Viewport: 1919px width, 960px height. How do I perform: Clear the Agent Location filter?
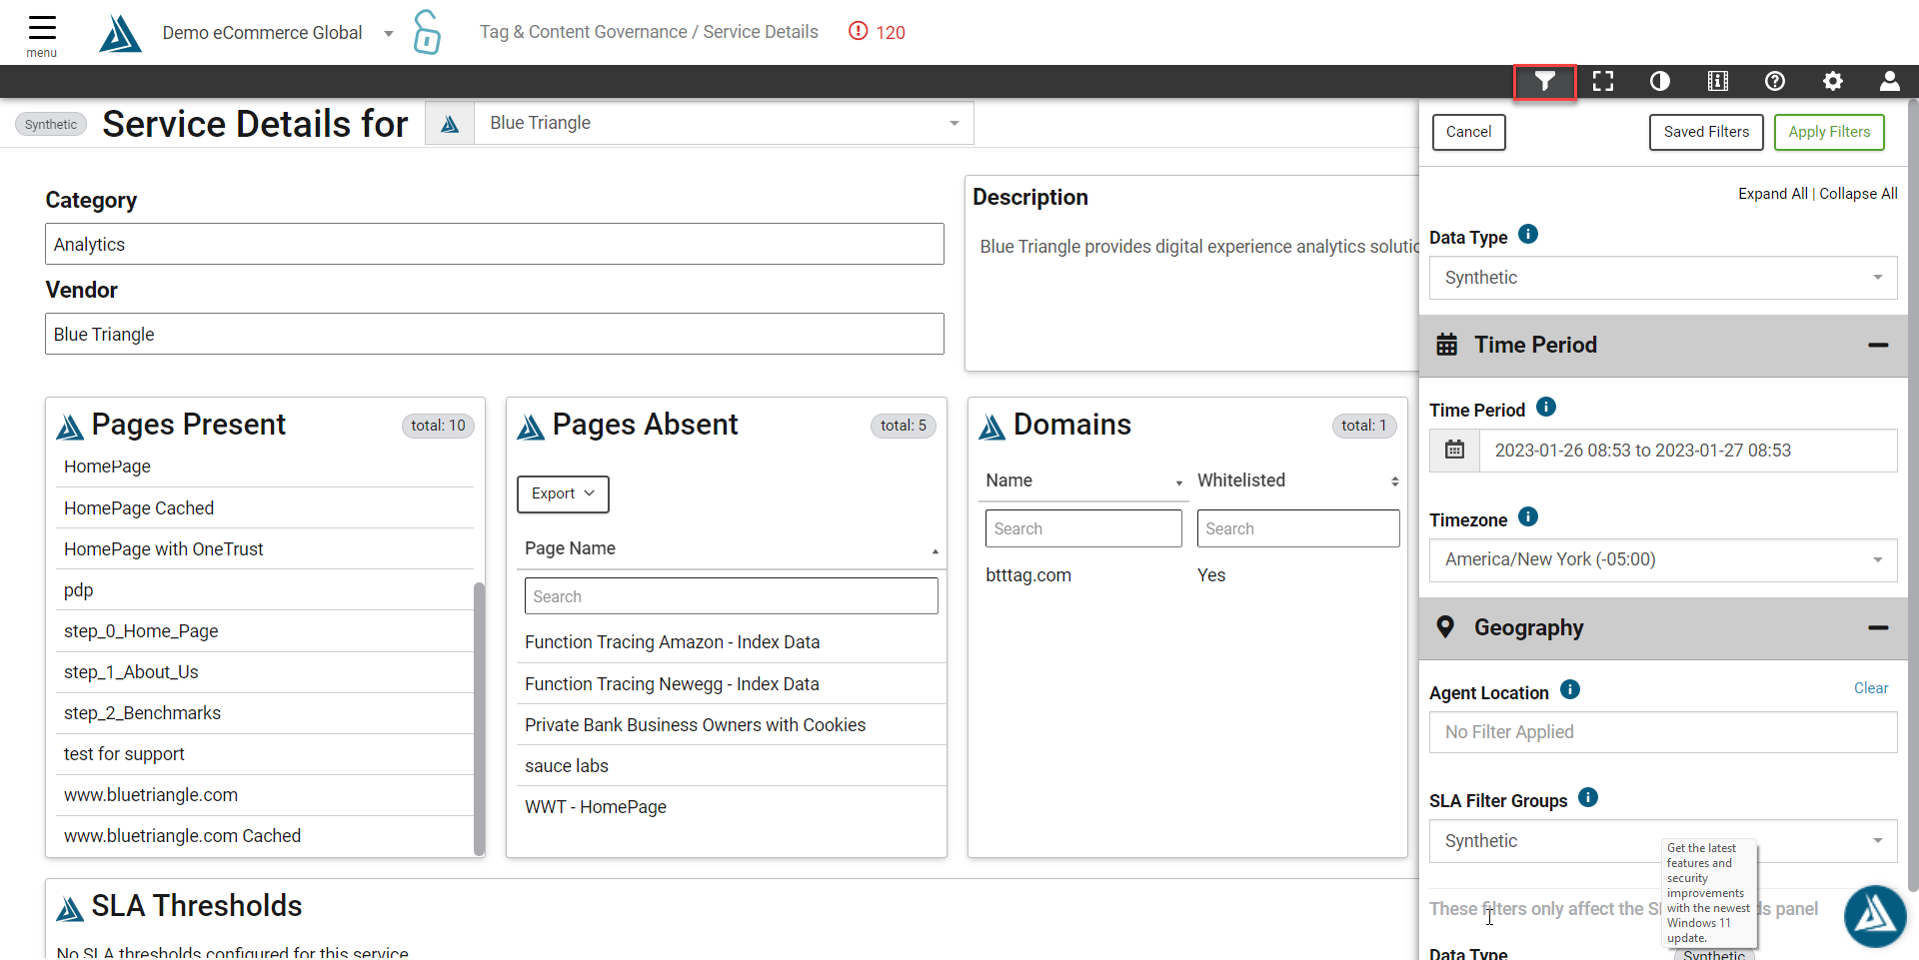pos(1871,688)
